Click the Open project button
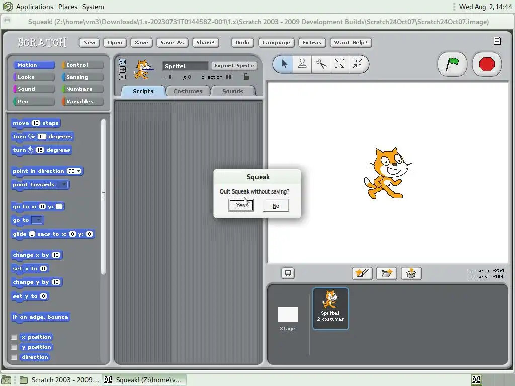The image size is (515, 386). coord(115,42)
